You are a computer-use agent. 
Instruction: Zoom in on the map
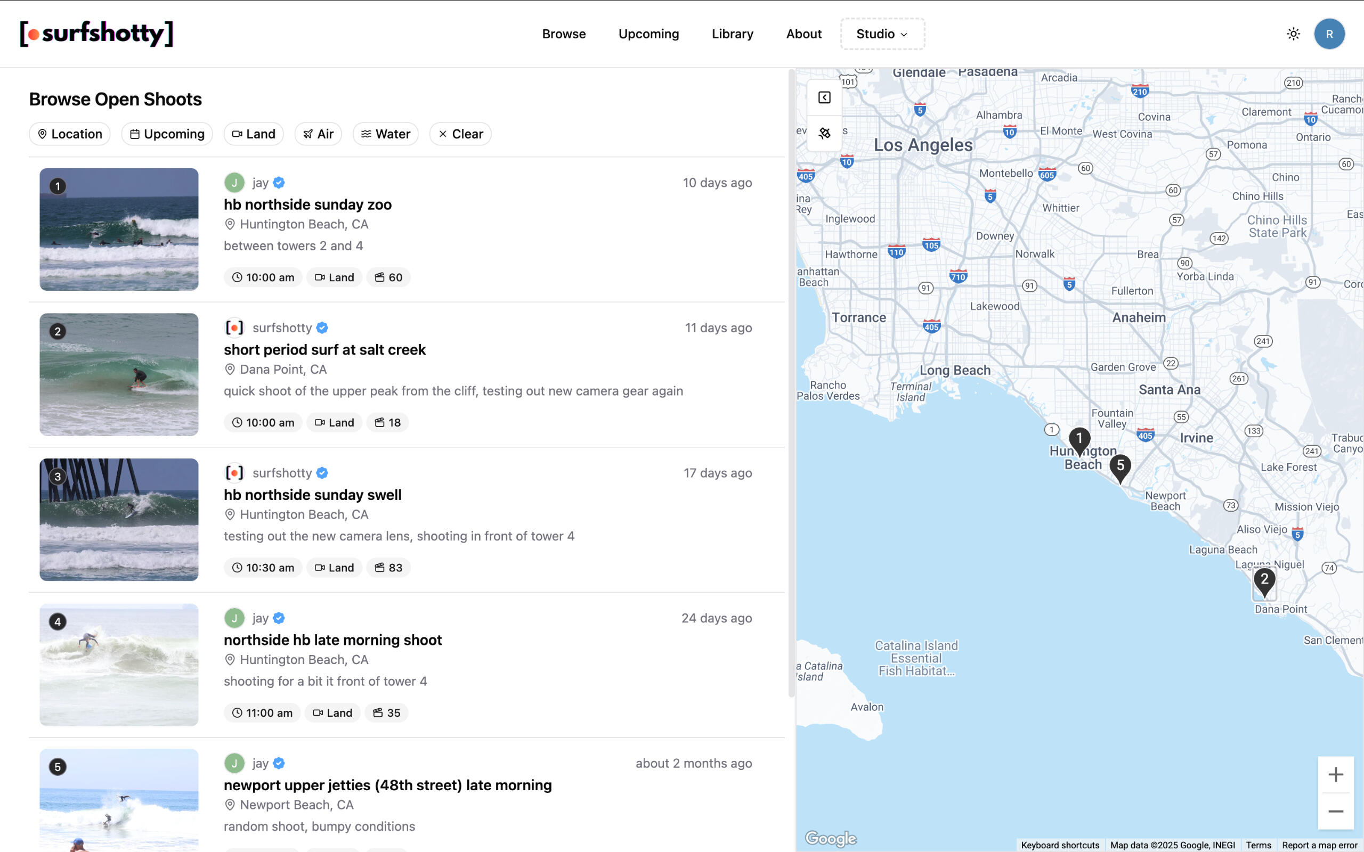pos(1335,775)
